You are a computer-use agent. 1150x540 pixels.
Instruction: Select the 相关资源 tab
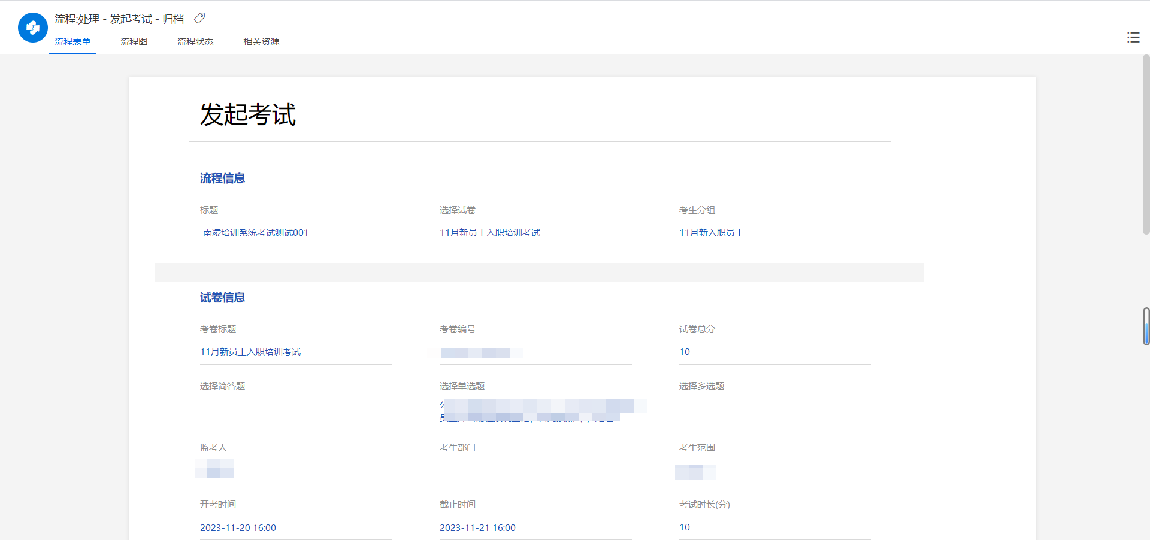tap(261, 41)
